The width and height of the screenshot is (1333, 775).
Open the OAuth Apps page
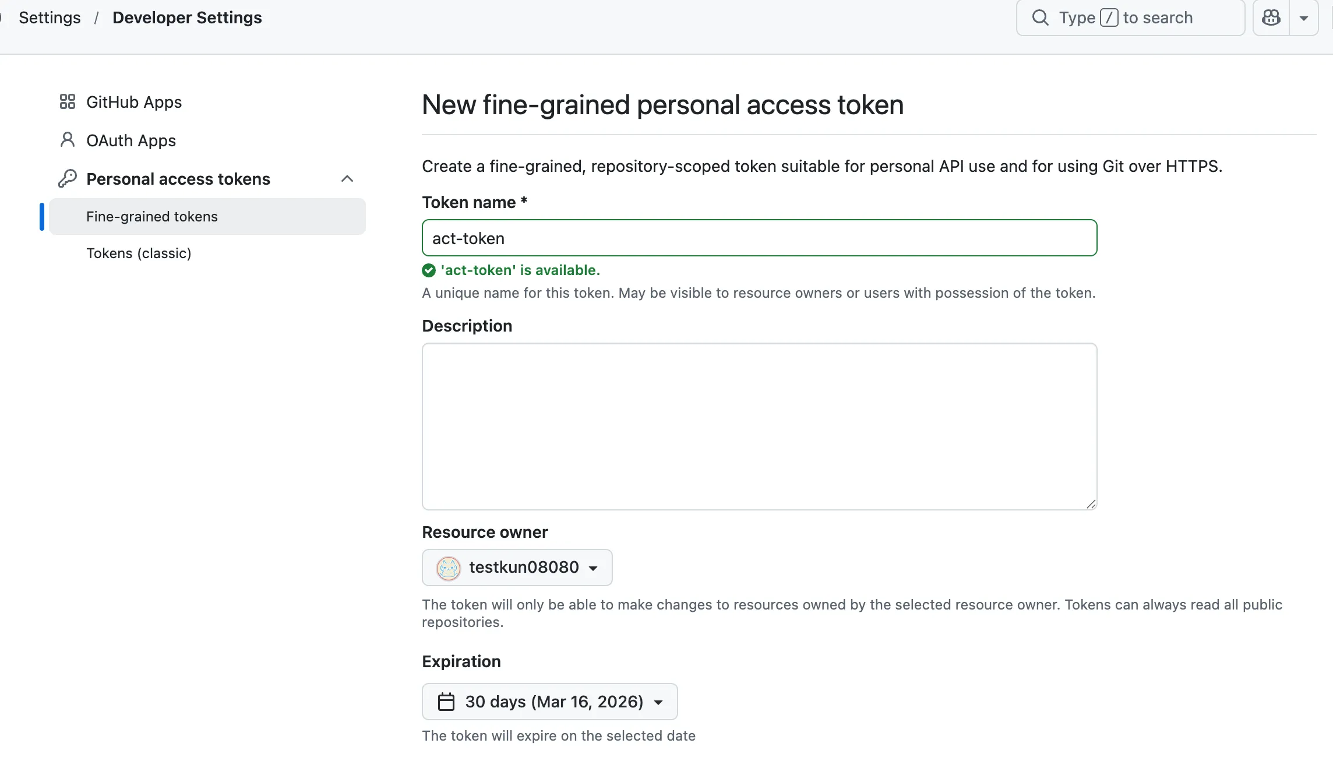(131, 140)
